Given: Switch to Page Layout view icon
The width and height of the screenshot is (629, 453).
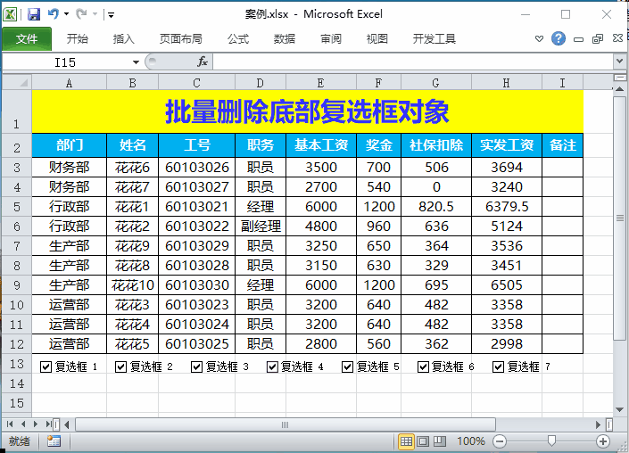Looking at the screenshot, I should click(423, 441).
